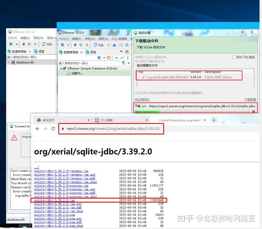
Task: Close 数据库导航 tab in middle DBeaver window
Action: point(81,52)
